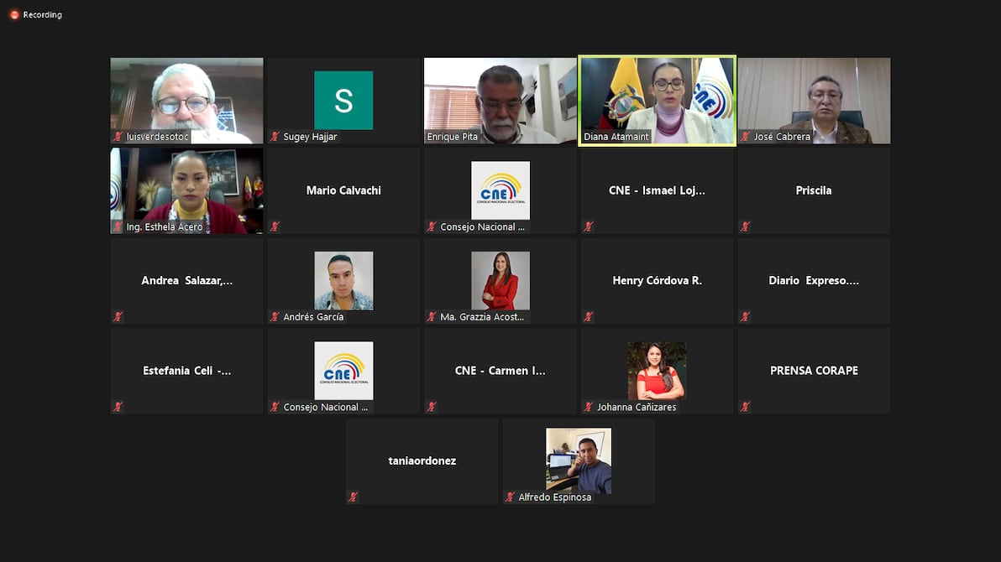Image resolution: width=1001 pixels, height=562 pixels.
Task: Click the Recording text label
Action: tap(43, 15)
